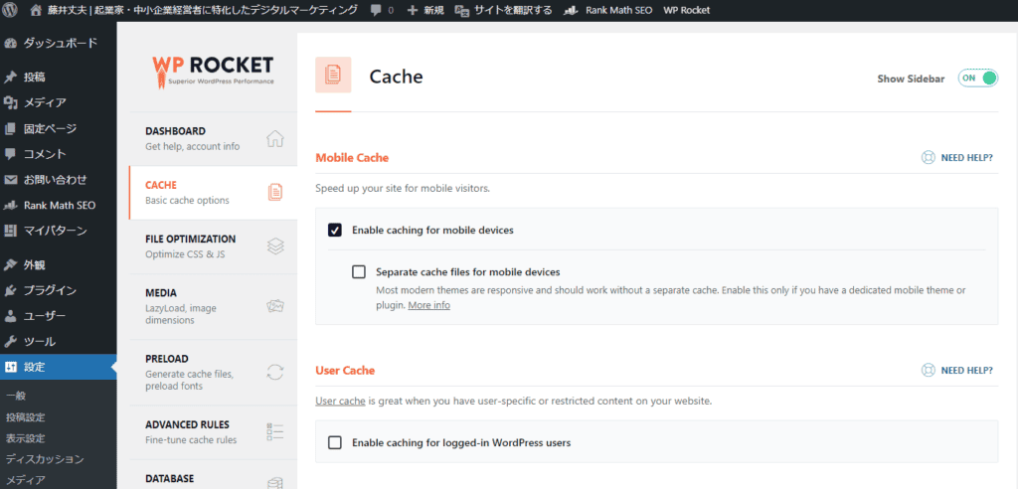Click the メディア library icon
Viewport: 1018px width, 489px height.
pyautogui.click(x=10, y=102)
